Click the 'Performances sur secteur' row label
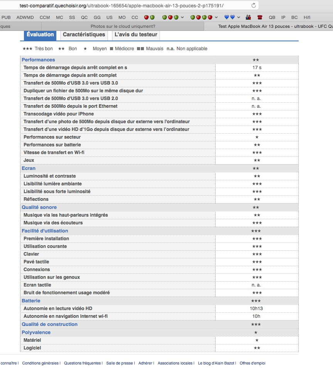333x368 pixels. (52, 137)
